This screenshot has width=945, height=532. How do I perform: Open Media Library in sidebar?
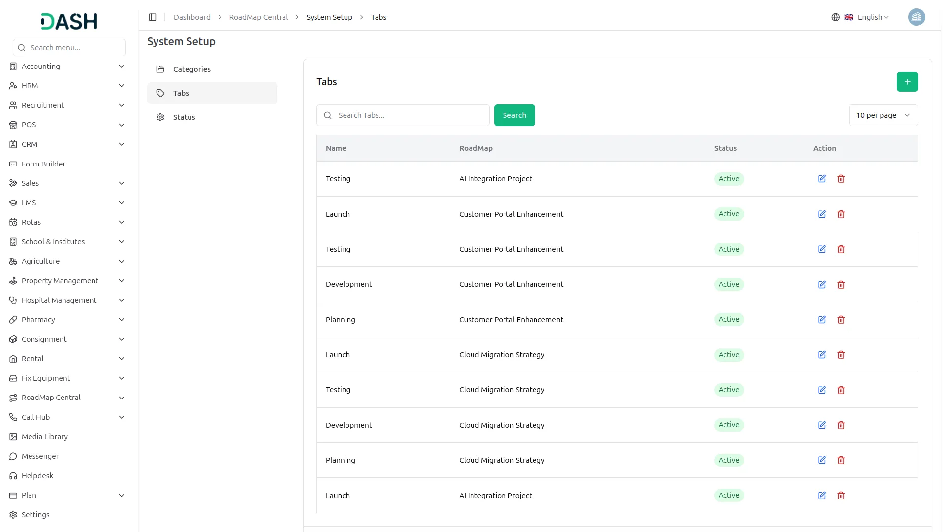pos(69,437)
